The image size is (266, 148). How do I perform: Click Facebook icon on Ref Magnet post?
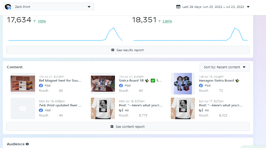(41, 85)
